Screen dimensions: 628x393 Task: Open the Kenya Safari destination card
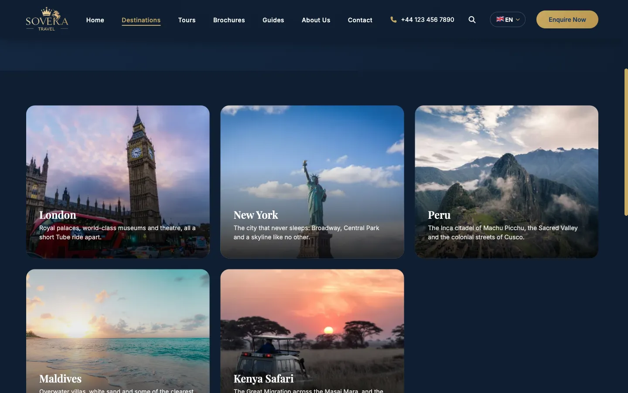312,331
